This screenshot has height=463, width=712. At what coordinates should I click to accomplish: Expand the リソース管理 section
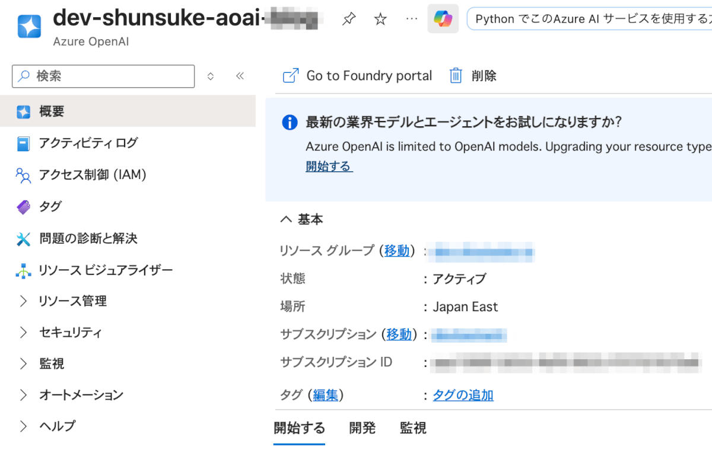(72, 301)
